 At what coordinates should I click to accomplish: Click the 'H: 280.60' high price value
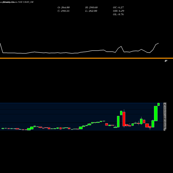91,8
